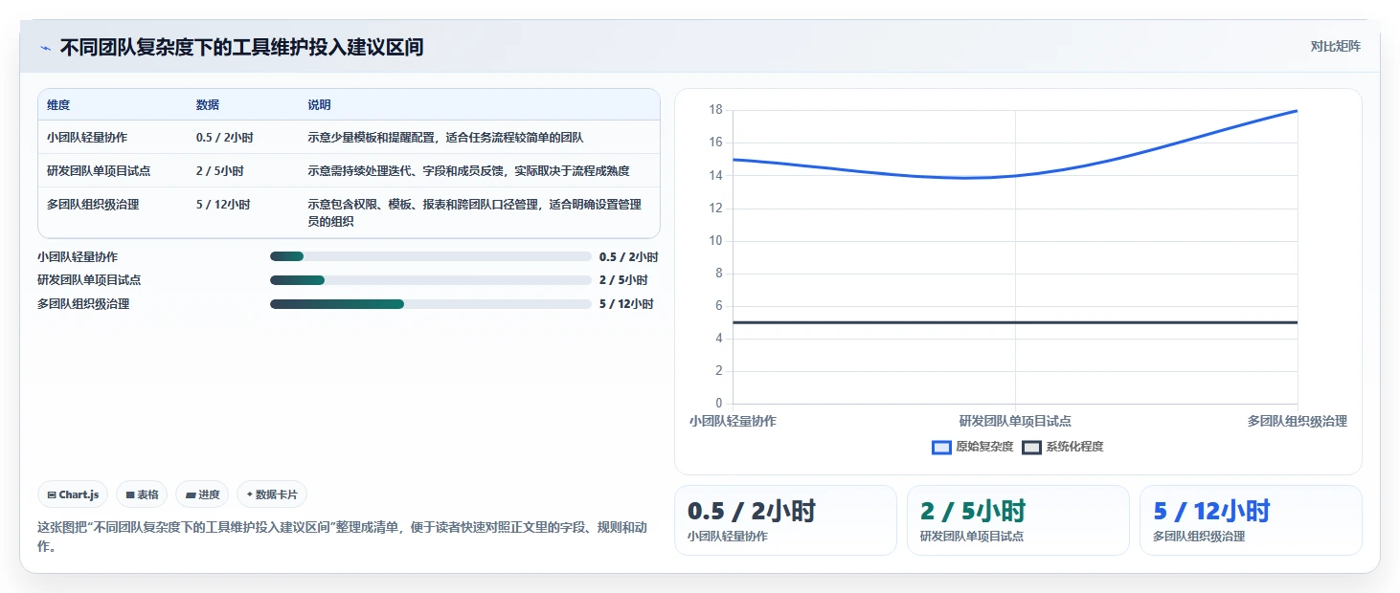Click description starting 示意需持续处理迭代
The image size is (1400, 593).
468,171
